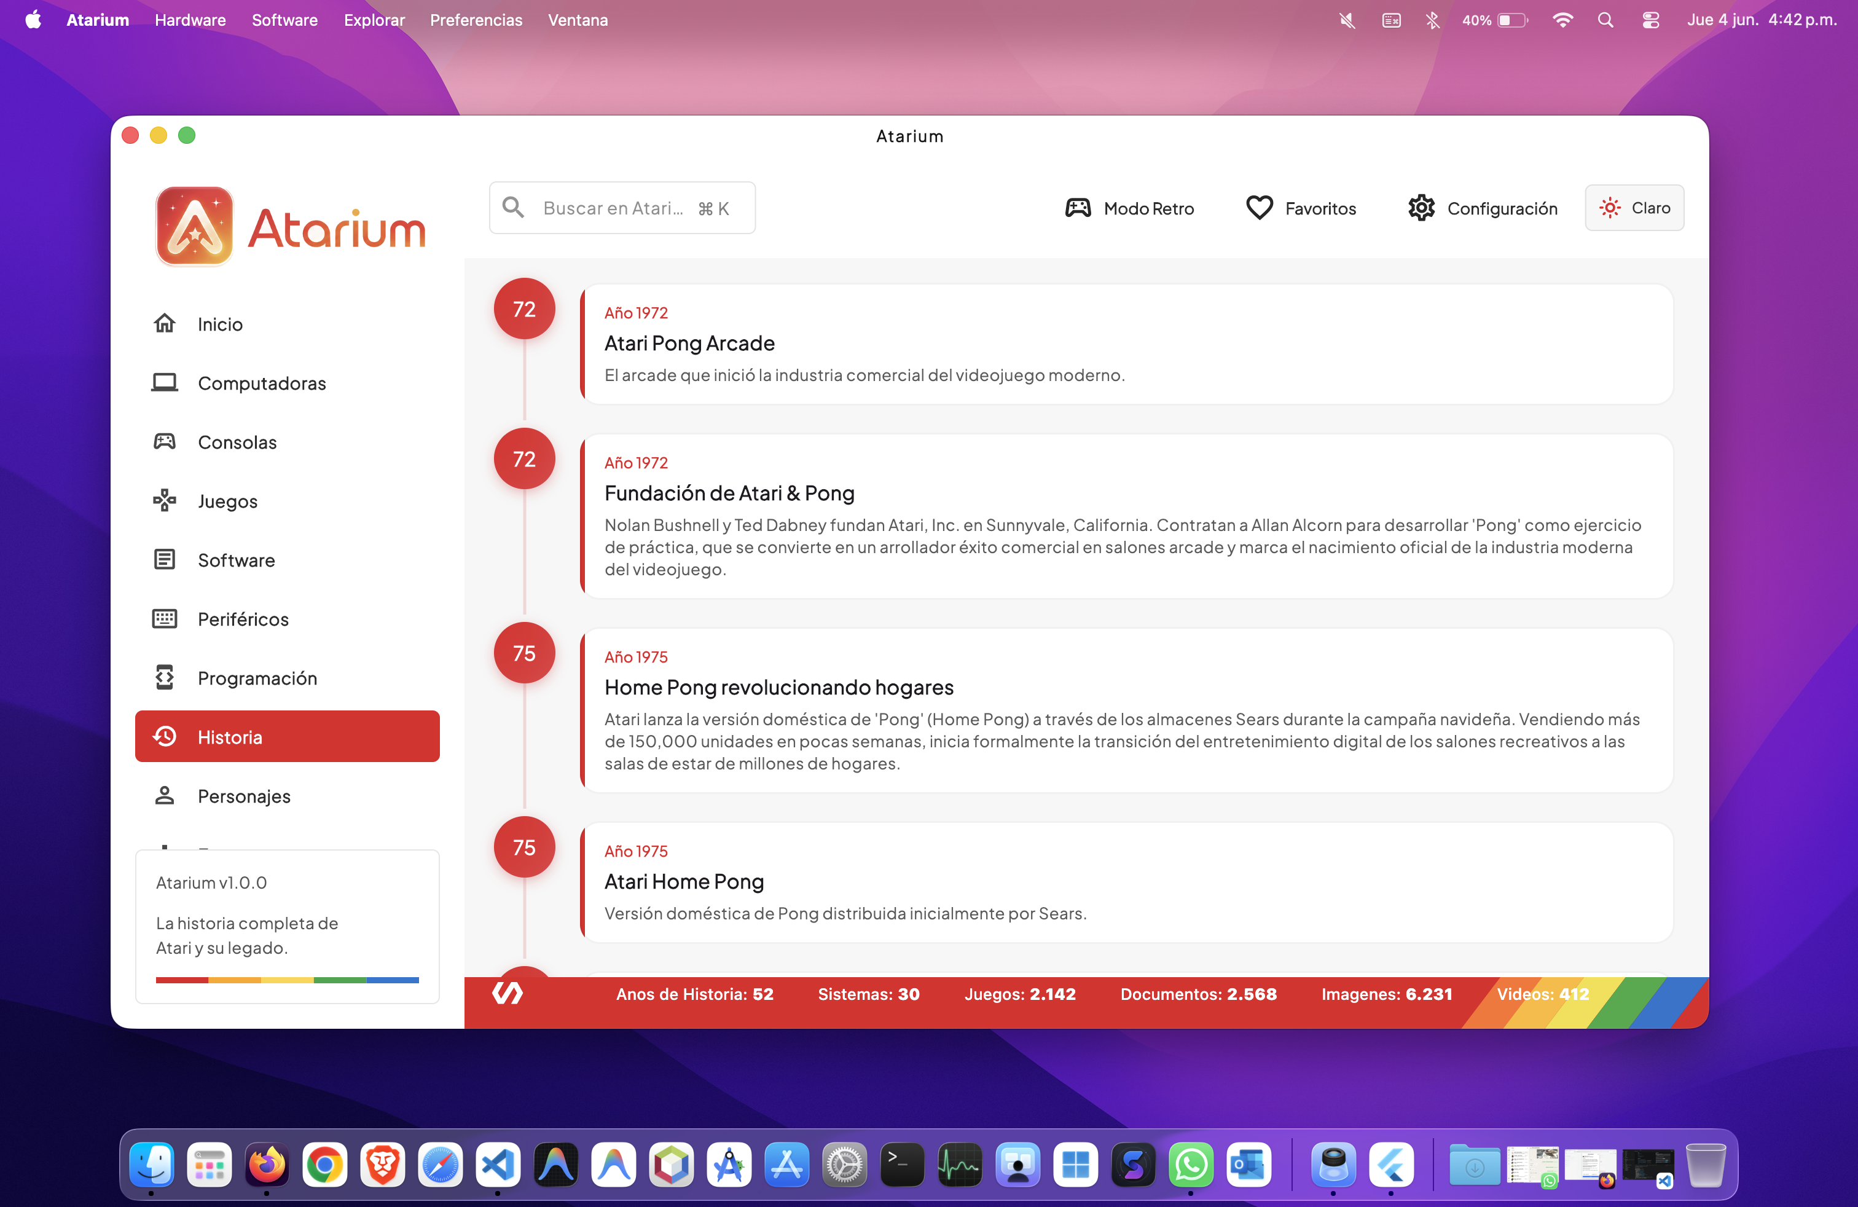The width and height of the screenshot is (1858, 1207).
Task: Click the Programación code icon
Action: (x=164, y=678)
